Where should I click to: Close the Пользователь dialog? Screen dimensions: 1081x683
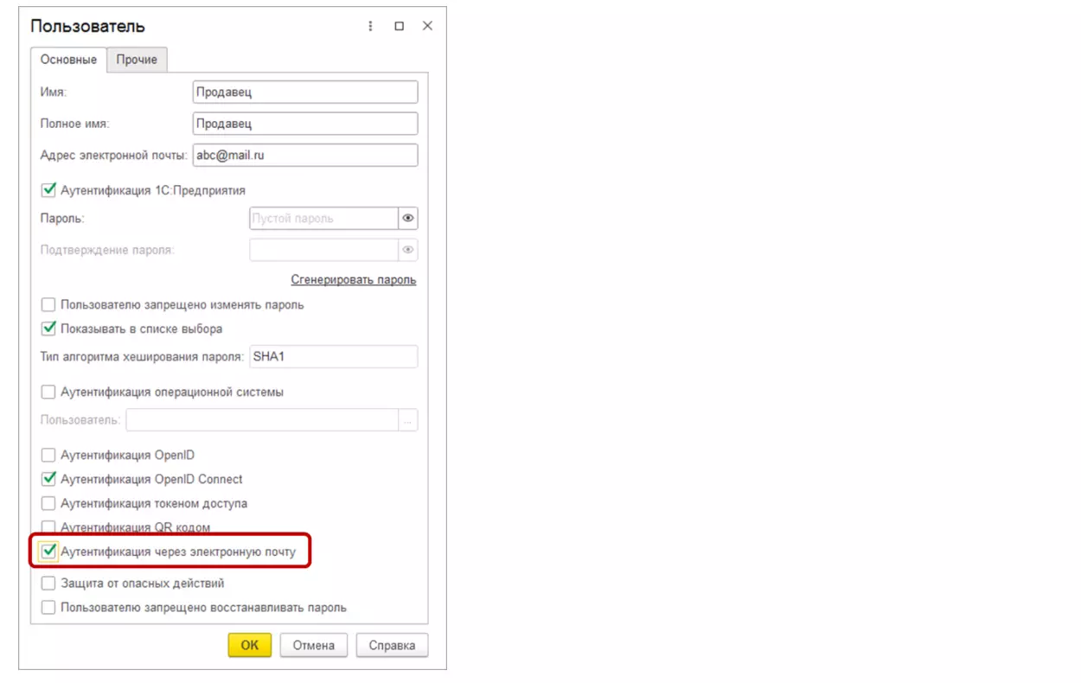click(427, 26)
